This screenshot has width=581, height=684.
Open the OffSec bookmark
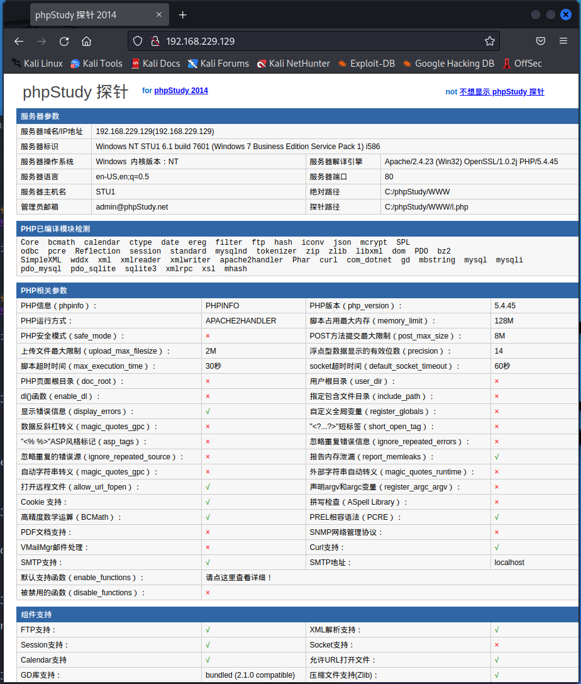coord(522,64)
